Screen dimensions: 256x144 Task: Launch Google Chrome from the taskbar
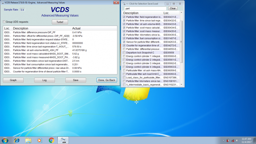(x=51, y=140)
